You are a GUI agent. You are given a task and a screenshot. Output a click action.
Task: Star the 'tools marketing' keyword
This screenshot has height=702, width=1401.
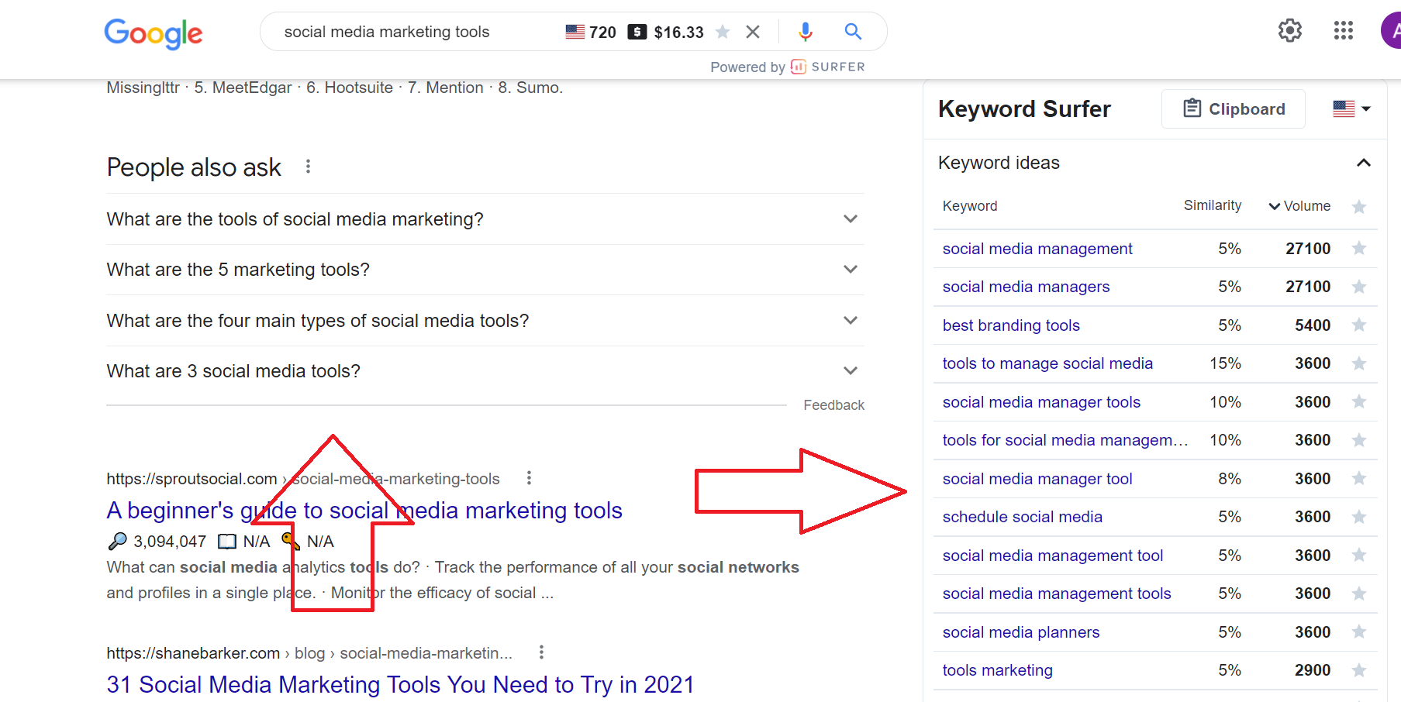pos(1358,670)
